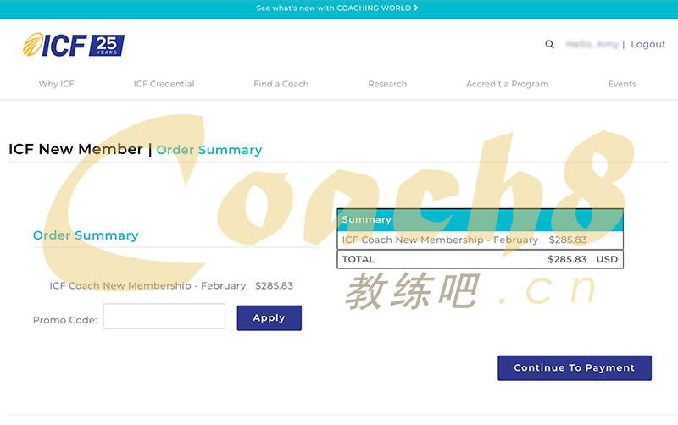This screenshot has width=678, height=425.
Task: Click the ICF 25 Years logo
Action: tap(73, 45)
